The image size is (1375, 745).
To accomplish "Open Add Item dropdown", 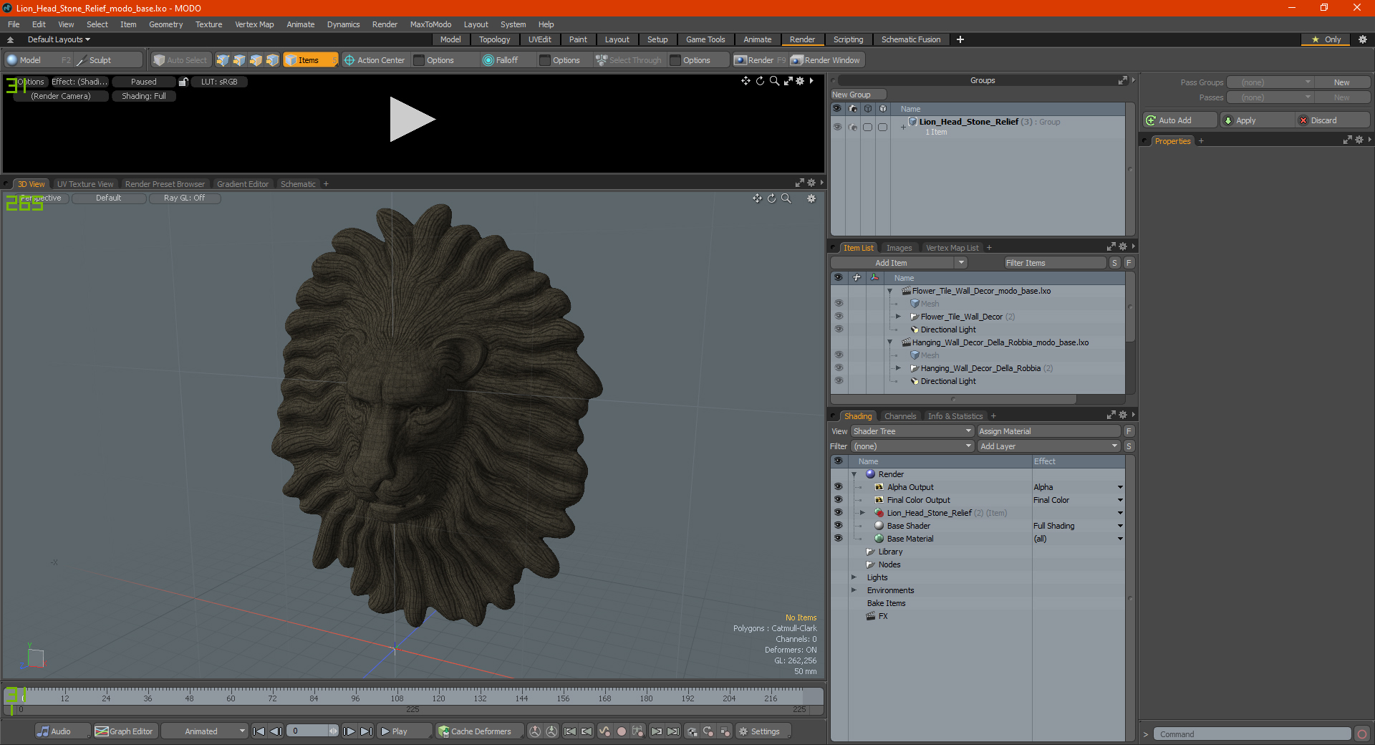I will (899, 263).
